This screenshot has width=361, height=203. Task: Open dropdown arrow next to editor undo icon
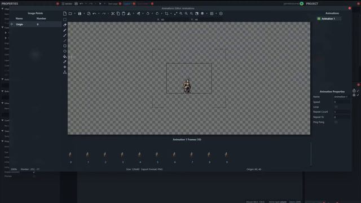(99, 14)
